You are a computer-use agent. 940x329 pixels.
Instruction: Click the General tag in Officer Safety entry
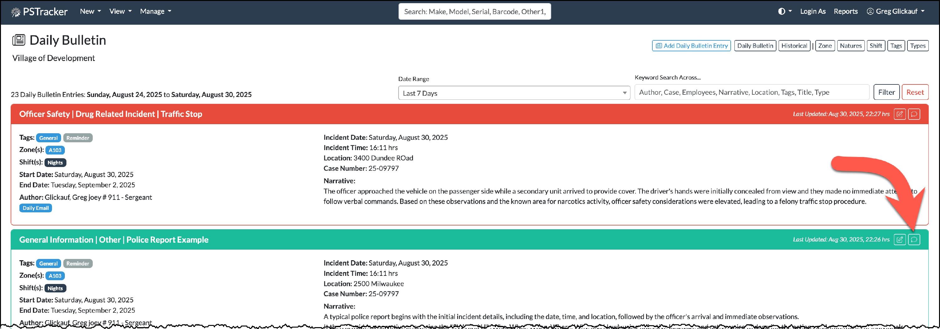[x=49, y=138]
